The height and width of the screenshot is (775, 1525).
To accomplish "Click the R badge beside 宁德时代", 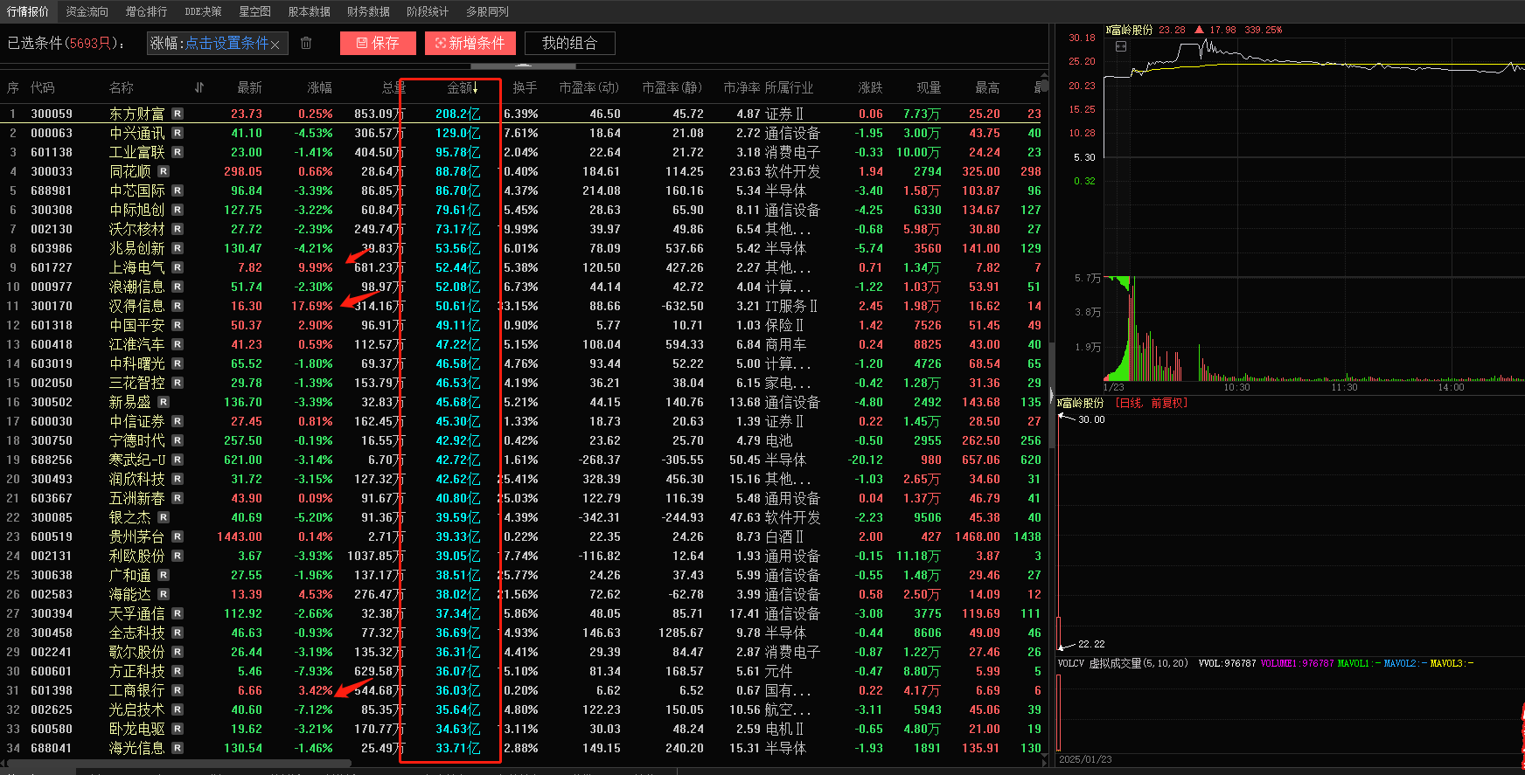I will pos(178,440).
